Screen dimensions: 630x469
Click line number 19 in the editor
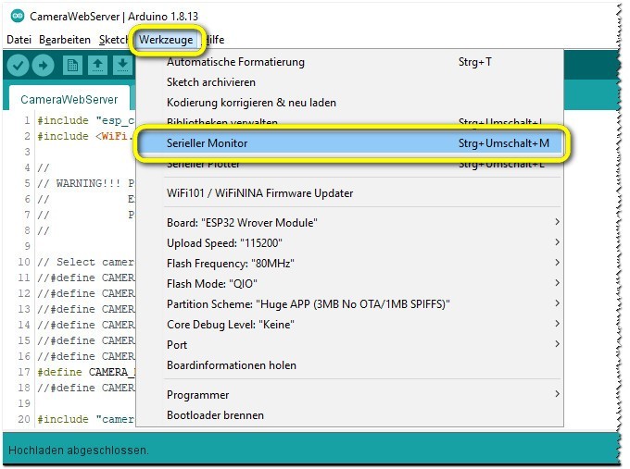[24, 403]
